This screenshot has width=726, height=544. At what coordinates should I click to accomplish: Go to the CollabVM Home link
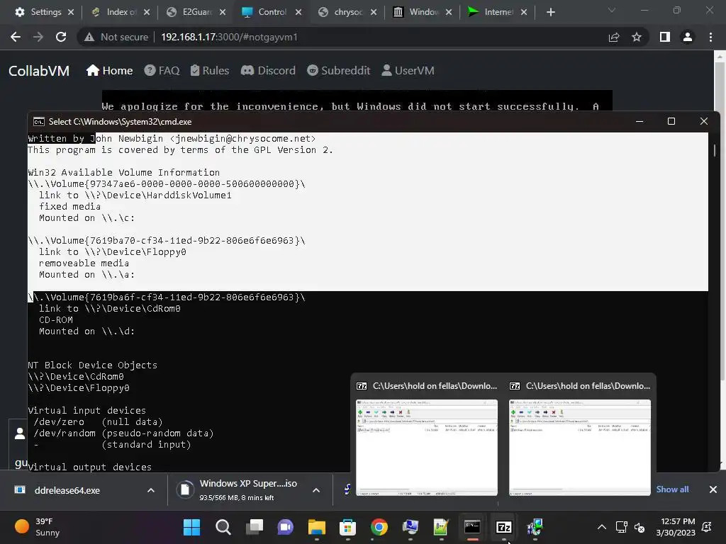(x=109, y=70)
